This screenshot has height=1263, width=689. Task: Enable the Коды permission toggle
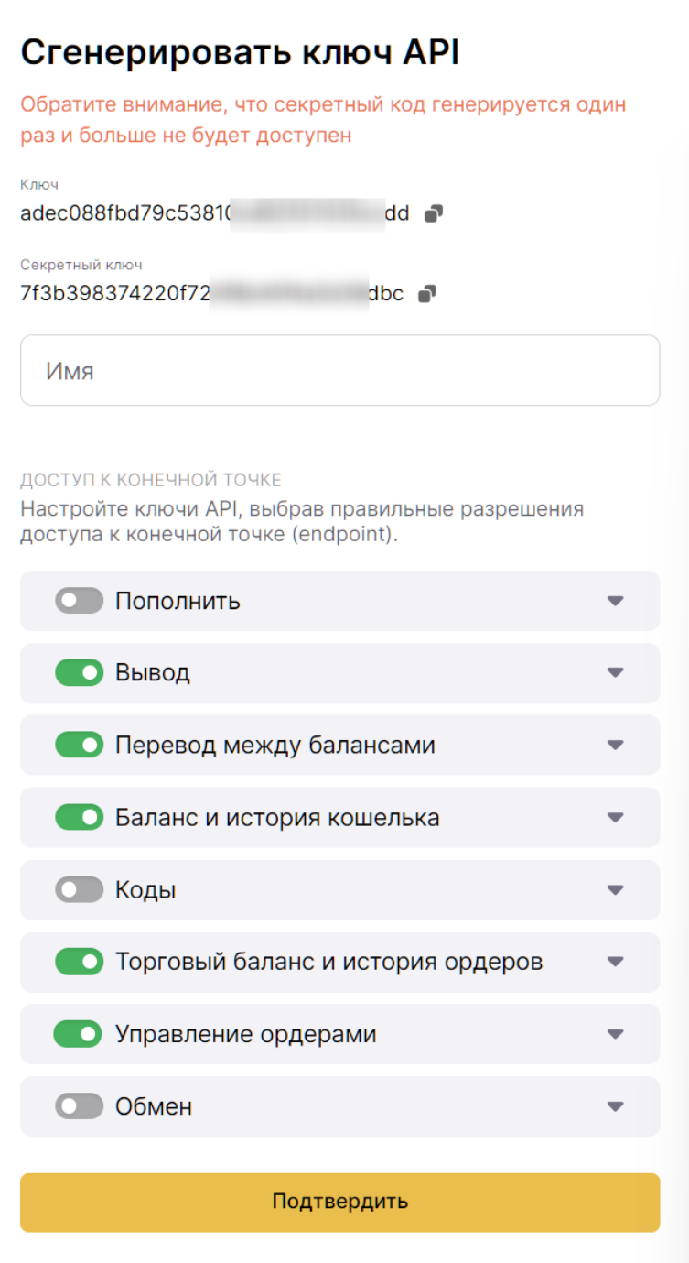[79, 889]
